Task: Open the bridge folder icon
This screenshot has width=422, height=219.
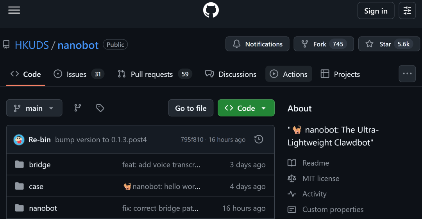Action: click(x=20, y=164)
